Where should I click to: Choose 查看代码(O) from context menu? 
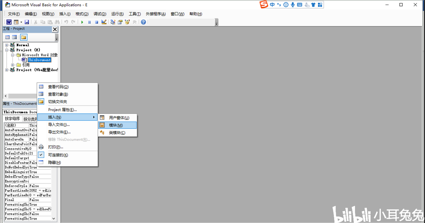(67, 87)
